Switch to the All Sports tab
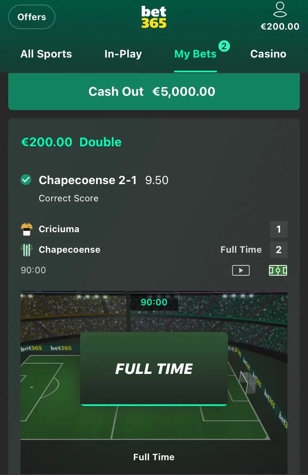This screenshot has height=475, width=308. (46, 54)
